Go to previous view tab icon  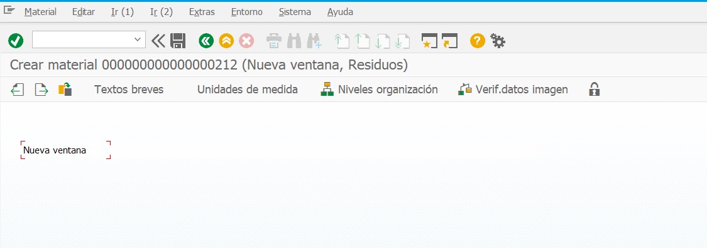click(x=17, y=90)
